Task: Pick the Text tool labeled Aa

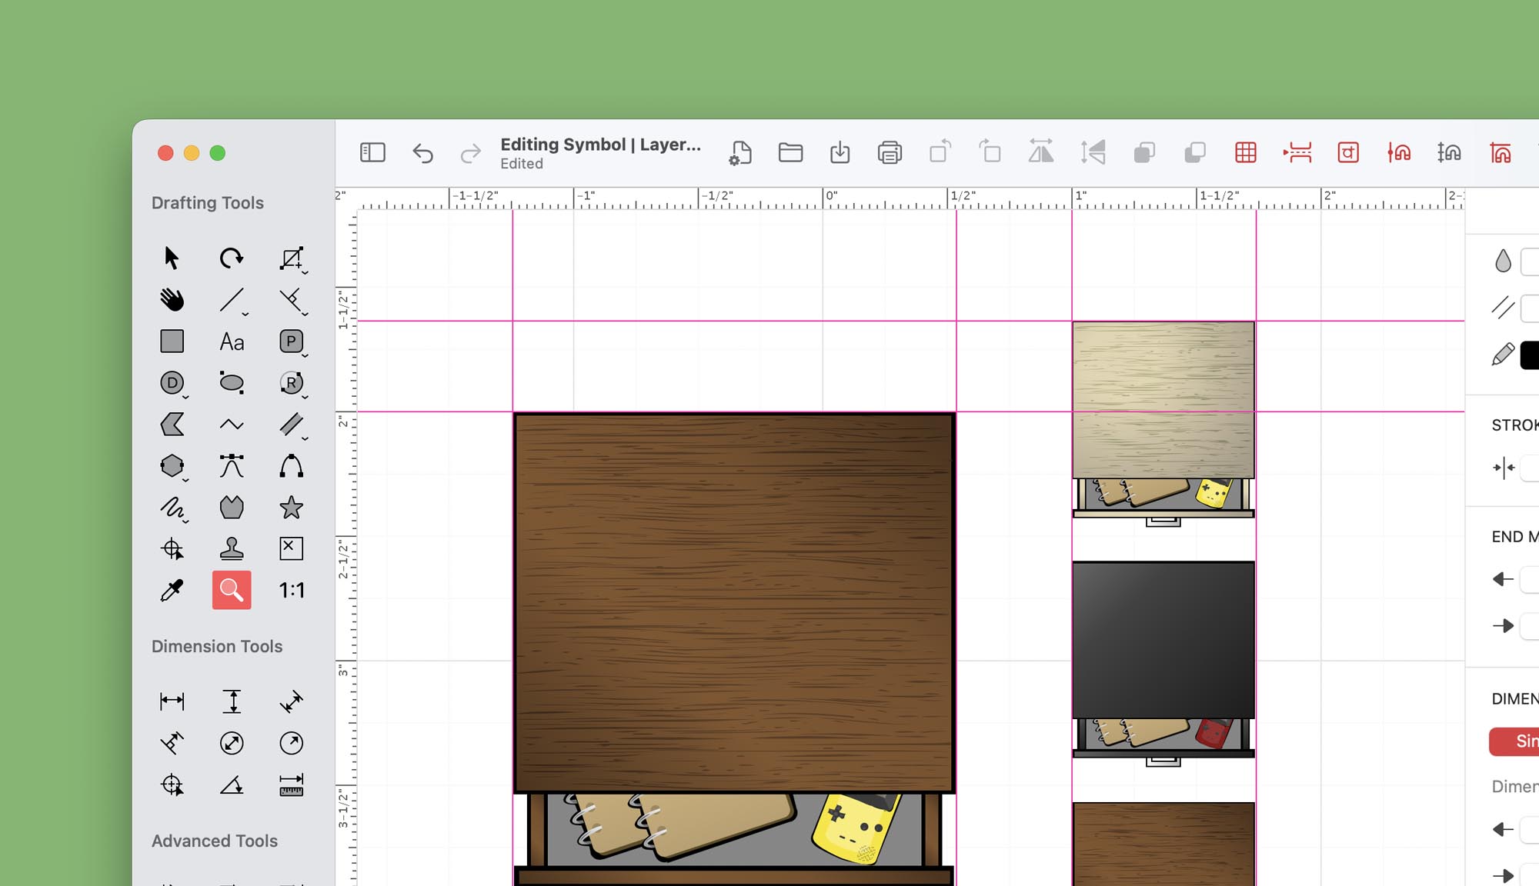Action: click(231, 341)
